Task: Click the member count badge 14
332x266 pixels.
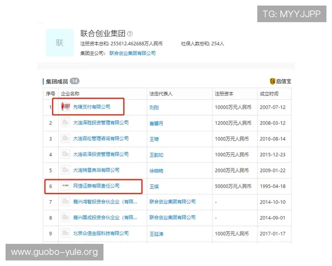Action: pyautogui.click(x=75, y=81)
